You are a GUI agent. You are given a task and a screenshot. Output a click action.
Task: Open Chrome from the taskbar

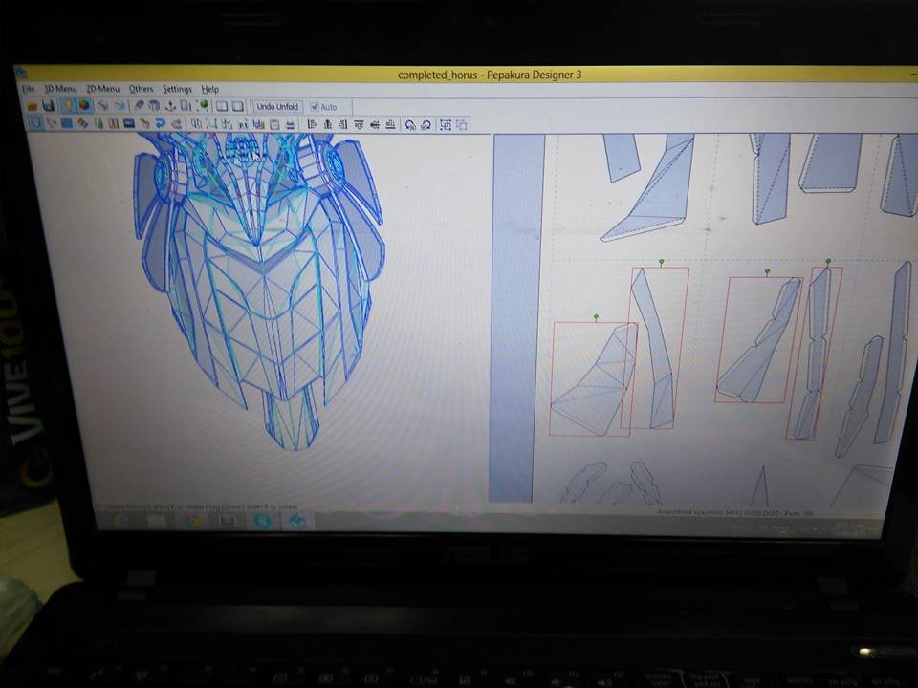pyautogui.click(x=192, y=522)
